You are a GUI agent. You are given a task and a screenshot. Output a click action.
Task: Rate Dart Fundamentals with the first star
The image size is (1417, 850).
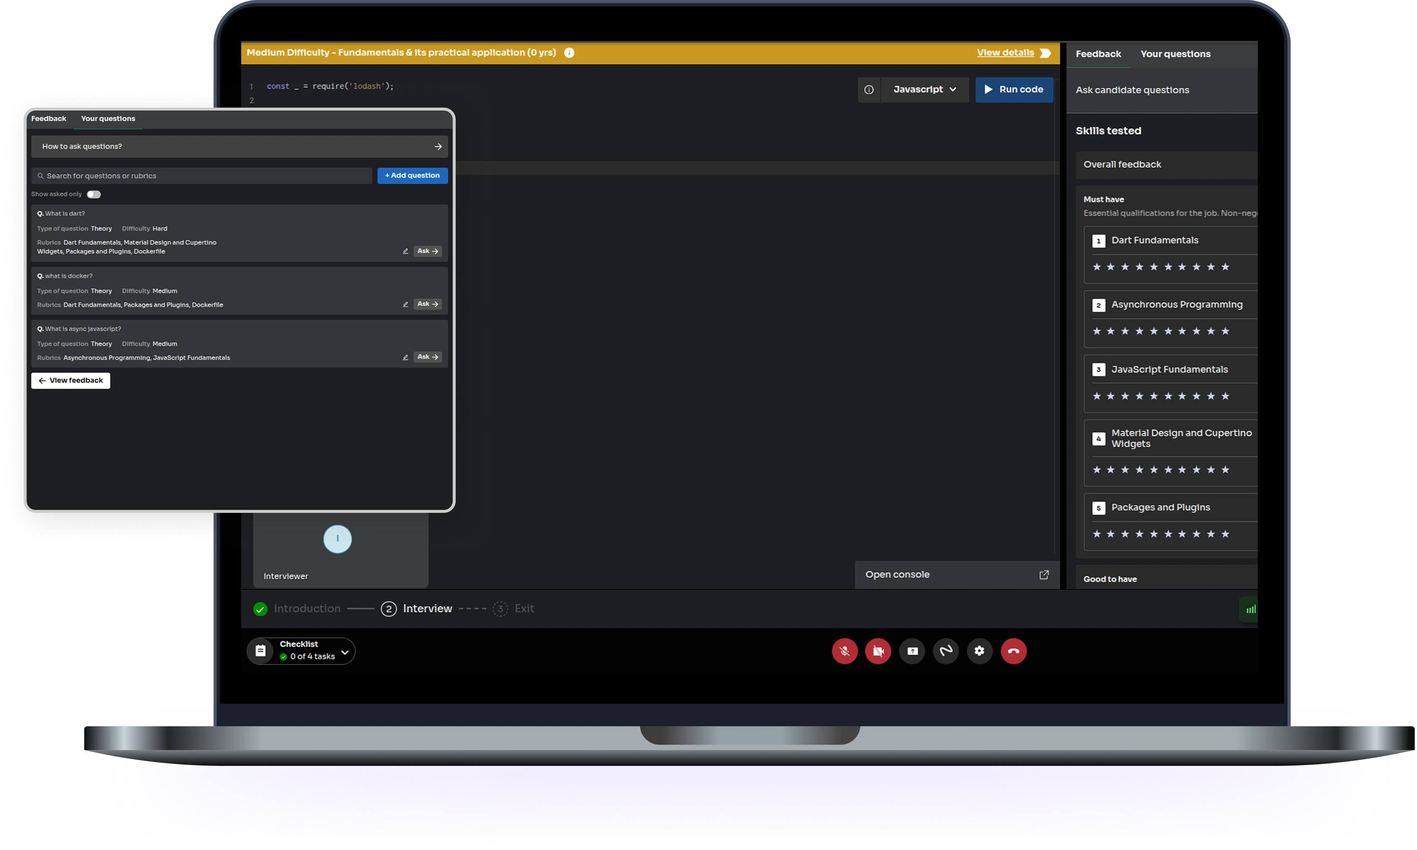tap(1096, 267)
